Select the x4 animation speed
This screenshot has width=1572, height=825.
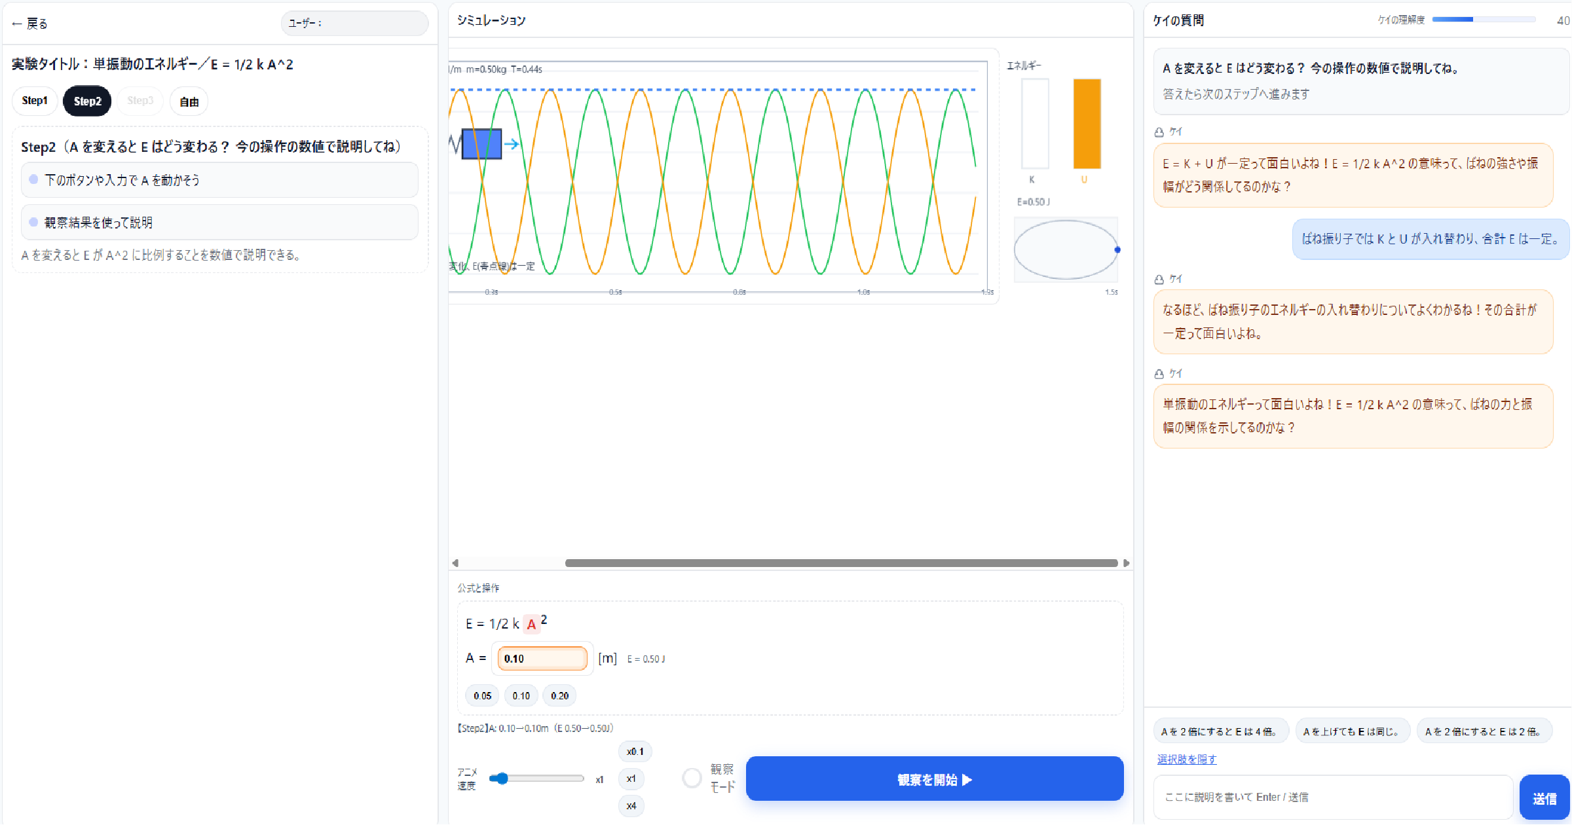pos(631,805)
